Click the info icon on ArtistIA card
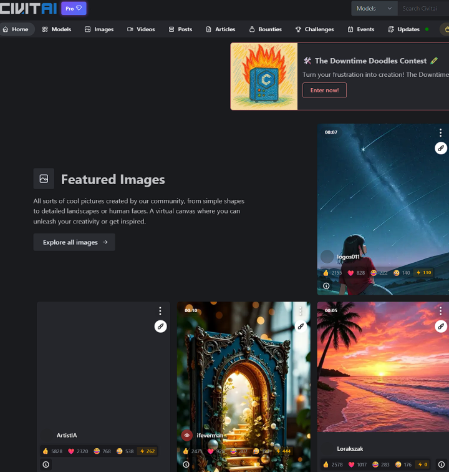 [x=46, y=465]
